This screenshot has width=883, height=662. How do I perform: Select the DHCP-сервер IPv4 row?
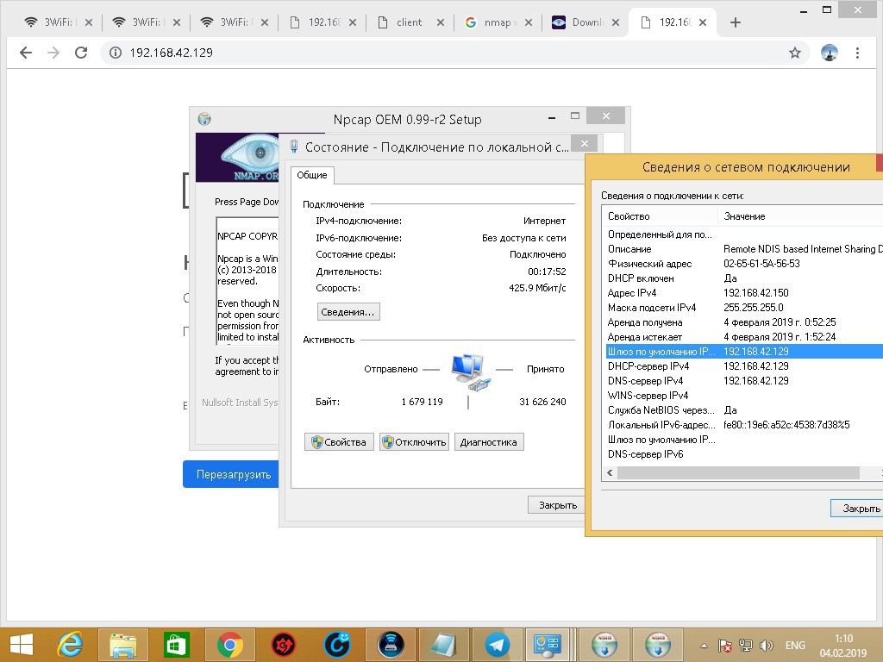(x=742, y=365)
